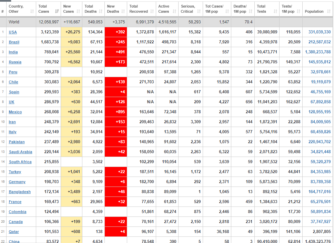Open the Qatar country link
The height and width of the screenshot is (243, 334).
pyautogui.click(x=14, y=232)
